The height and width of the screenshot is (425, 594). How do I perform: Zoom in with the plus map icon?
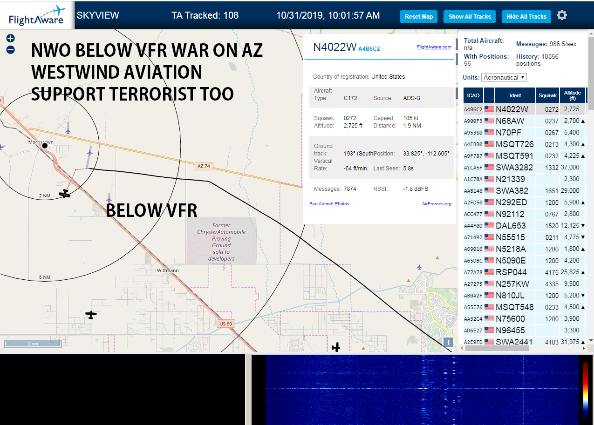pyautogui.click(x=10, y=39)
